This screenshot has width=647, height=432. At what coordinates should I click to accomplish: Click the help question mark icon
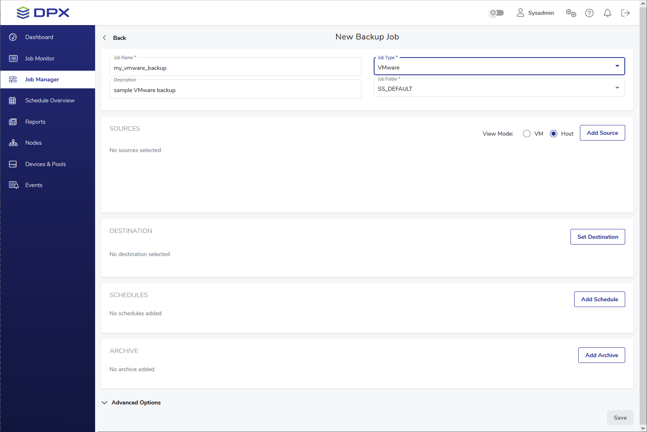point(589,13)
